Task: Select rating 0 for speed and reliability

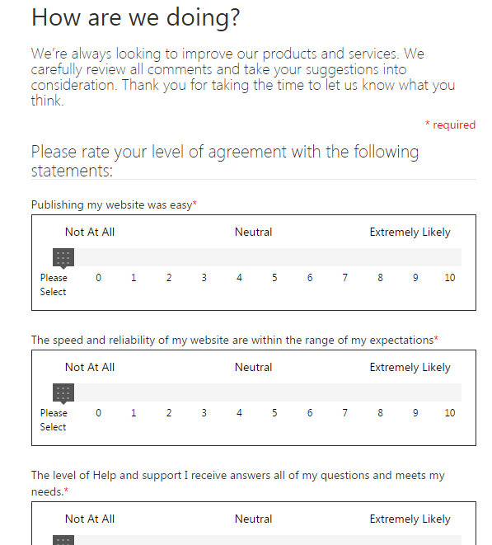Action: click(x=98, y=412)
